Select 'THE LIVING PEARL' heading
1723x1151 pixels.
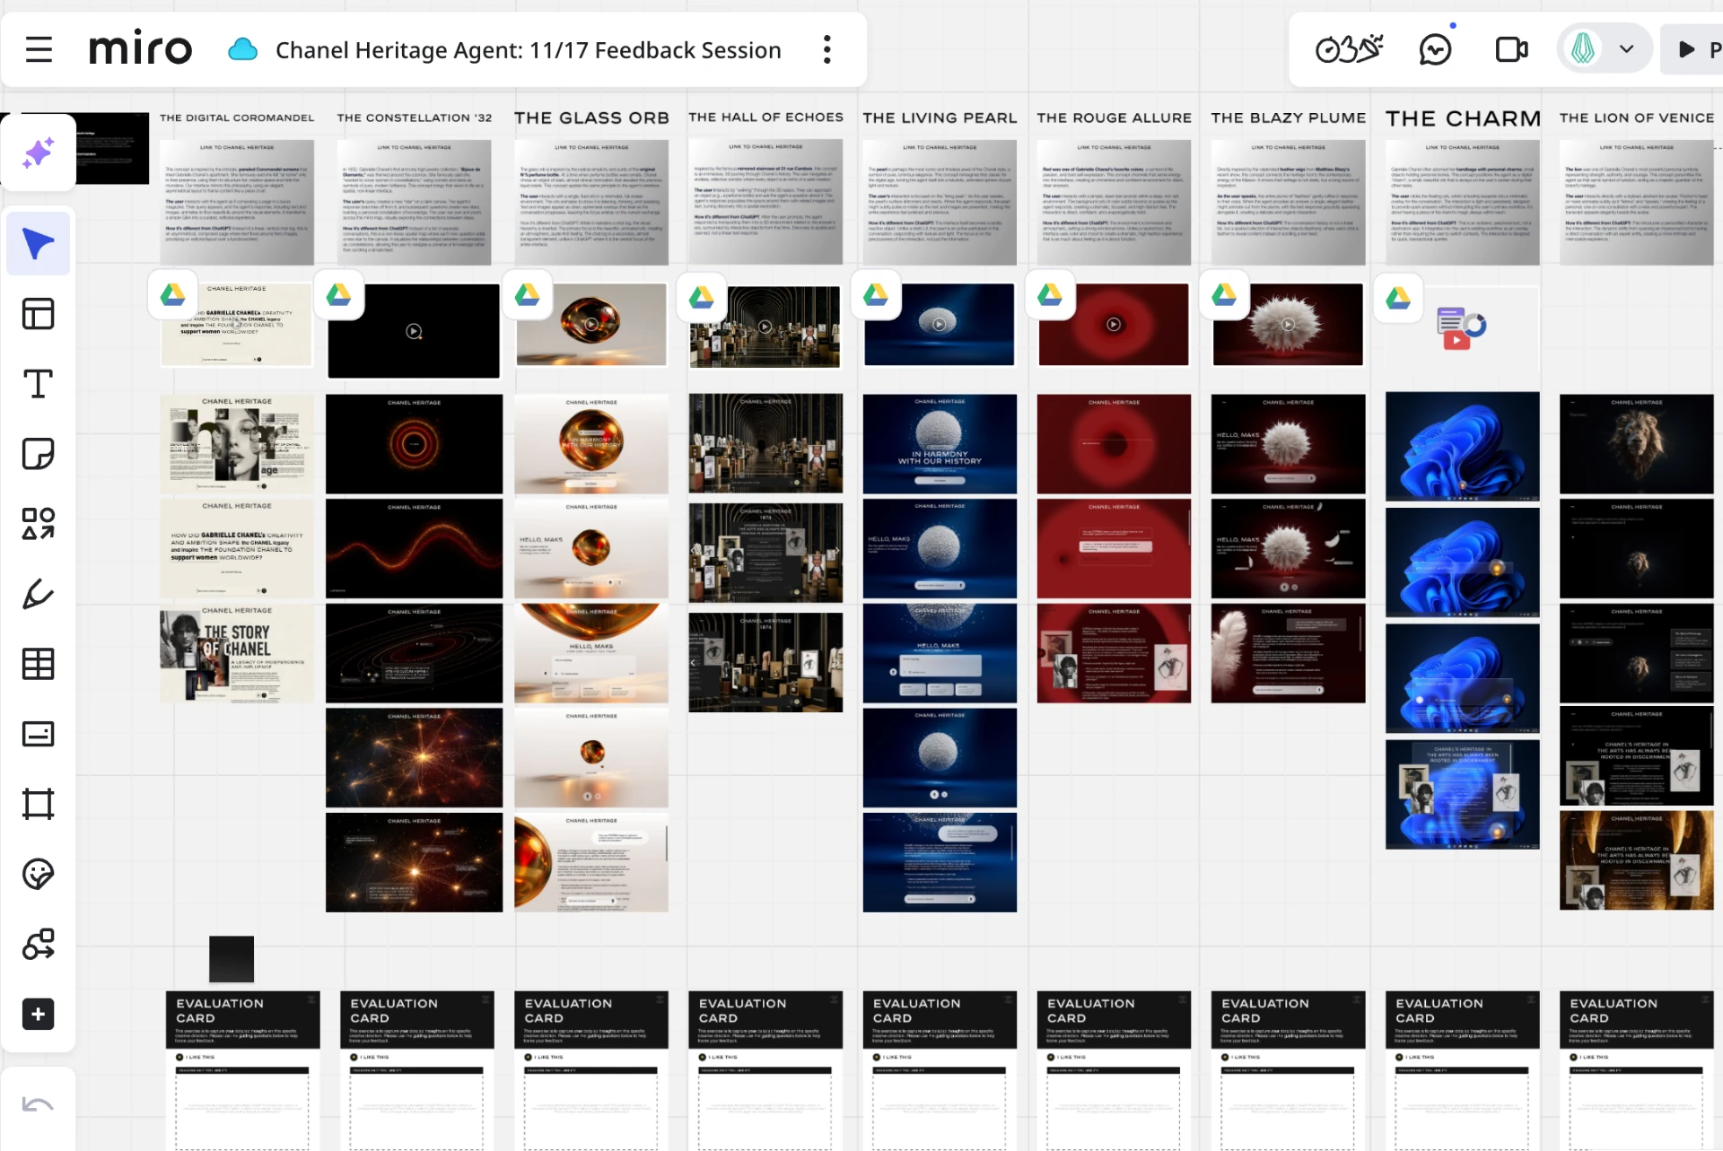click(940, 118)
